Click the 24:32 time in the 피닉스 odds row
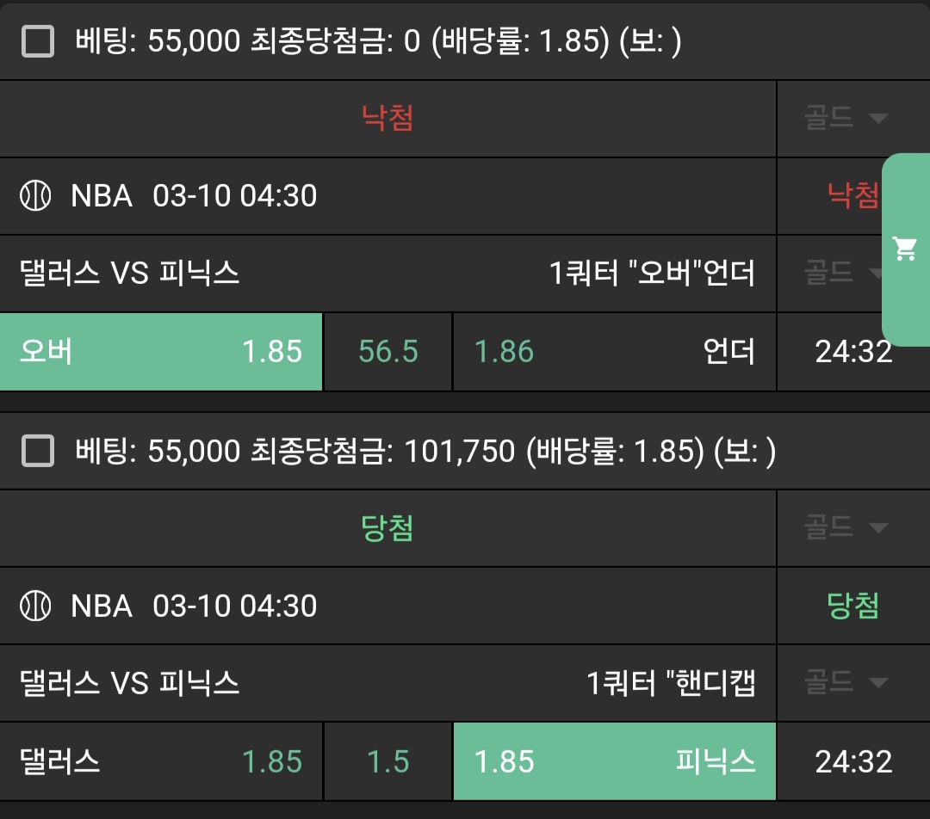 point(853,761)
